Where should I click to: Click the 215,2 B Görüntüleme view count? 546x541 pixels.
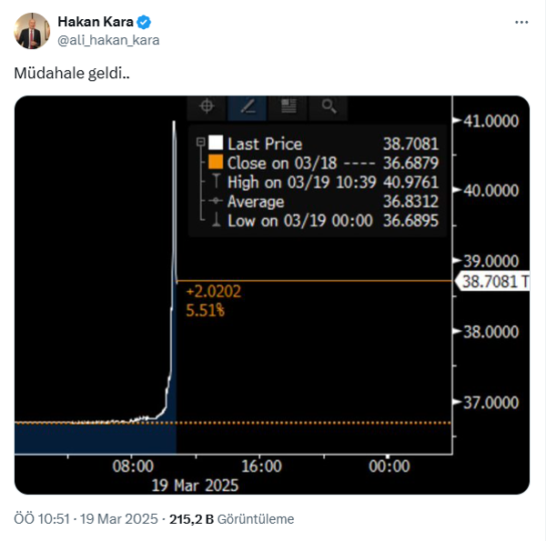click(x=231, y=519)
